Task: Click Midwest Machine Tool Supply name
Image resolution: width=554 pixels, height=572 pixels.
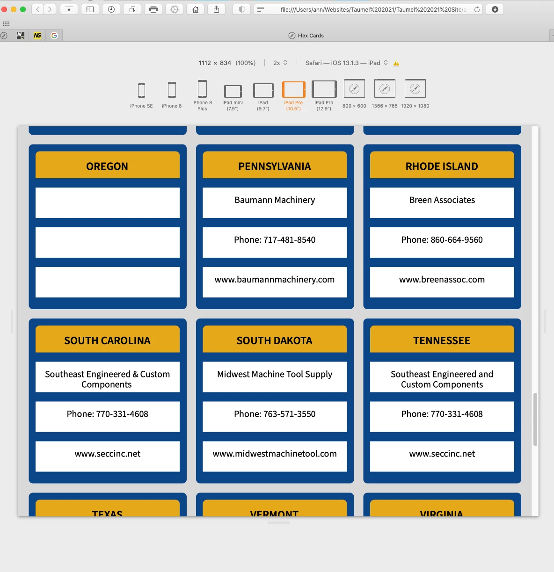Action: tap(275, 375)
